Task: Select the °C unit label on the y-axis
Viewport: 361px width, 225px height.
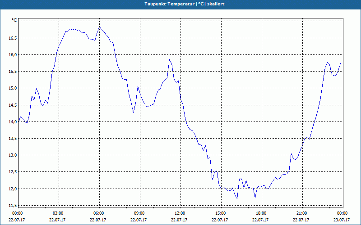Action: 14,20
